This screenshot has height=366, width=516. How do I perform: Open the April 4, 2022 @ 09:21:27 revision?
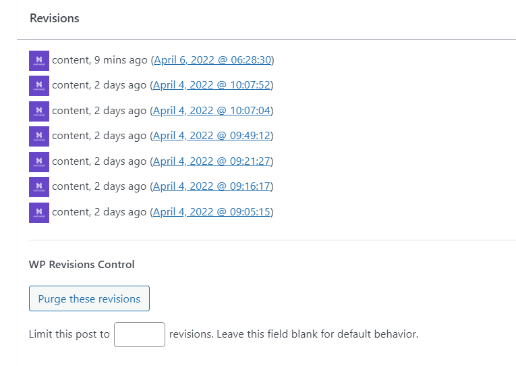click(212, 161)
